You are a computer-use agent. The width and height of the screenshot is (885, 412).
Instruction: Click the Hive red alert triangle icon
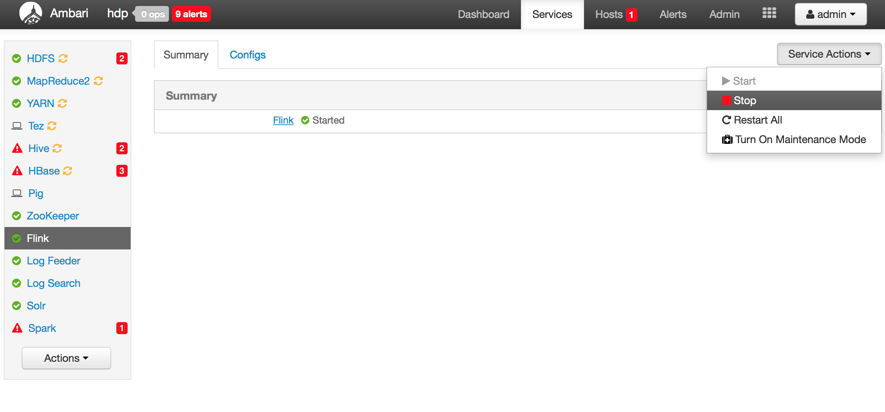pyautogui.click(x=17, y=148)
